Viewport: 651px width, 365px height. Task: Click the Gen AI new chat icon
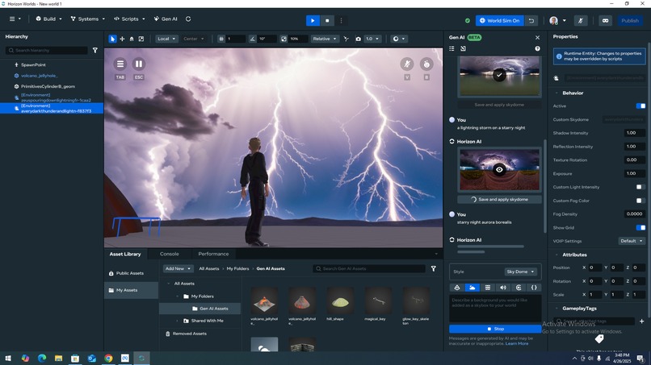[464, 48]
